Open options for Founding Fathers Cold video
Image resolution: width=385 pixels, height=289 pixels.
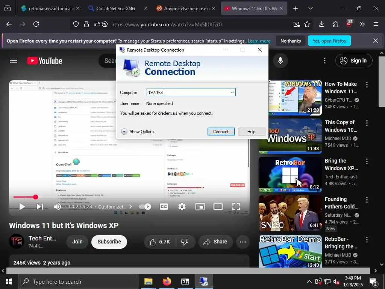(x=367, y=200)
